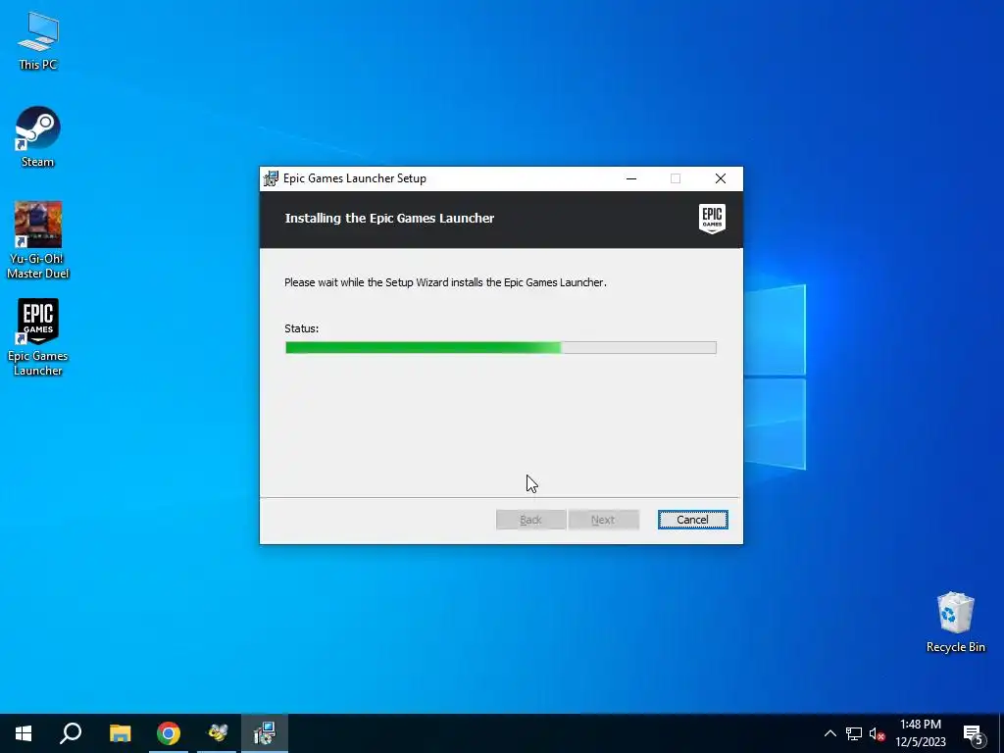
Task: Click the disabled Back button
Action: pos(530,520)
